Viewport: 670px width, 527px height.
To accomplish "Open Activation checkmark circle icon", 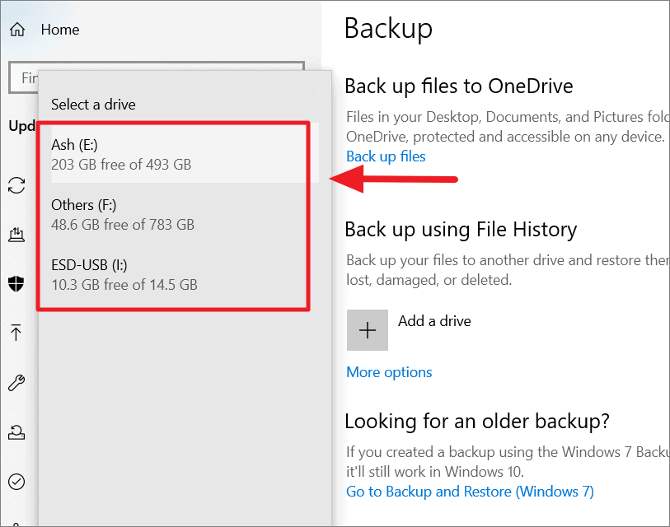I will (16, 482).
